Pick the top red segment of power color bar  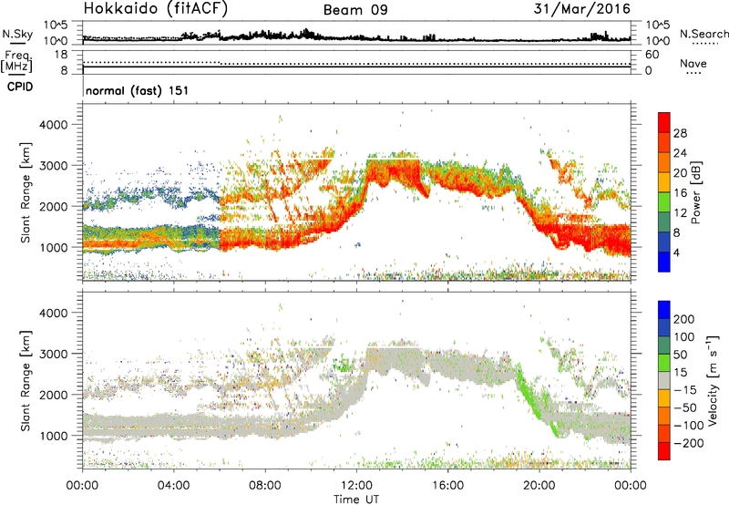(664, 122)
